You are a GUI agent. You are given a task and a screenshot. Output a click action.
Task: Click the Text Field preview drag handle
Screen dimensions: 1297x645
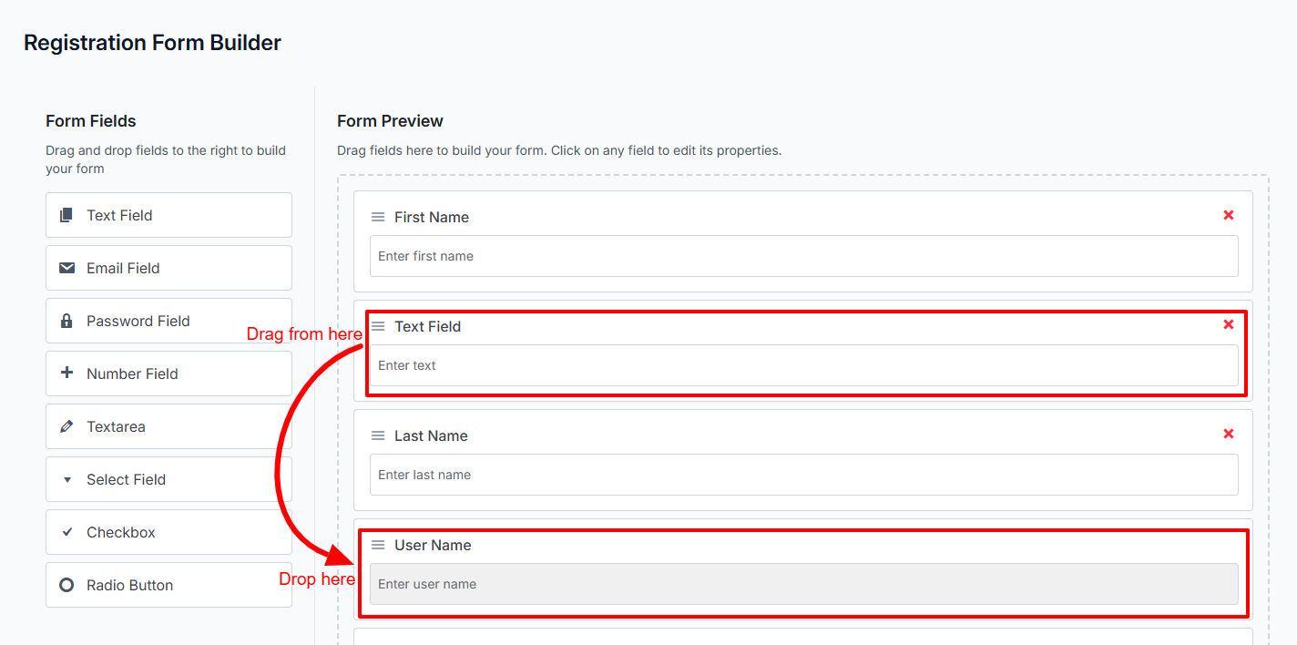tap(378, 326)
